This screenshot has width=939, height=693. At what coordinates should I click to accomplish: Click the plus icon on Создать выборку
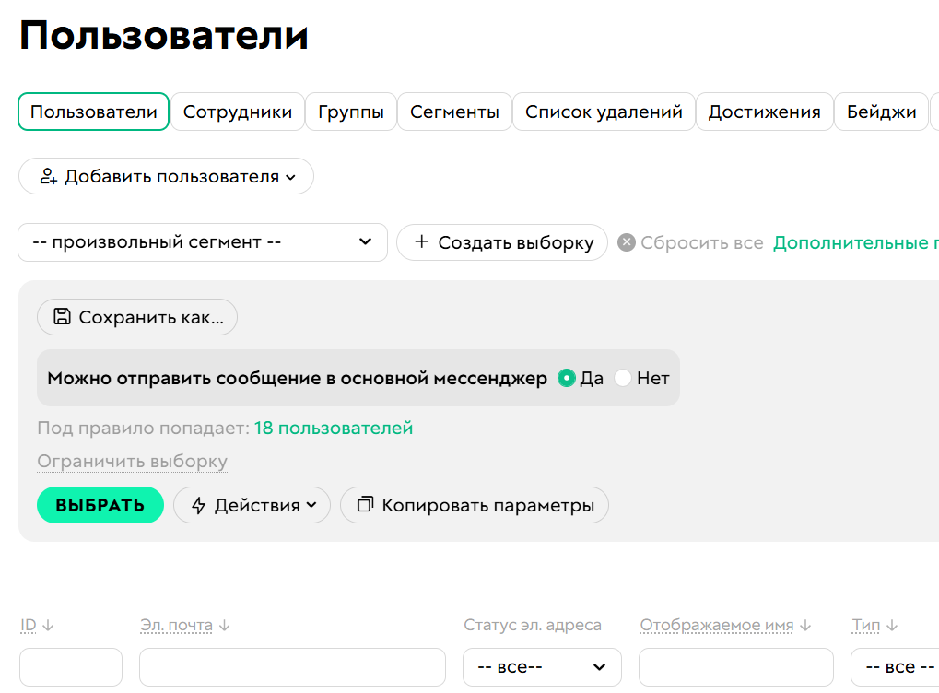[423, 241]
